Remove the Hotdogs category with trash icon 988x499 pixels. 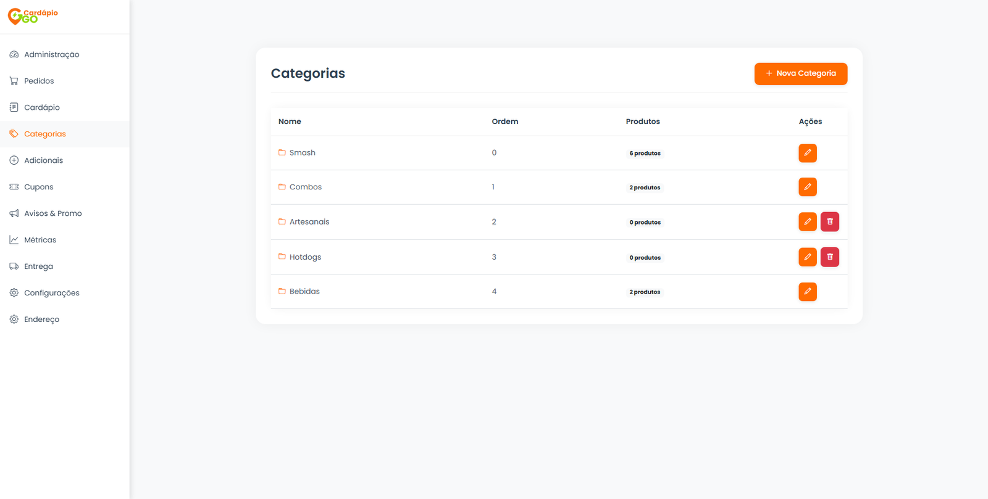(x=829, y=257)
